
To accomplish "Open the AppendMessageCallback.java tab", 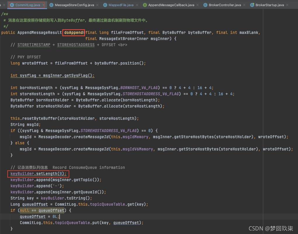I will [x=171, y=5].
